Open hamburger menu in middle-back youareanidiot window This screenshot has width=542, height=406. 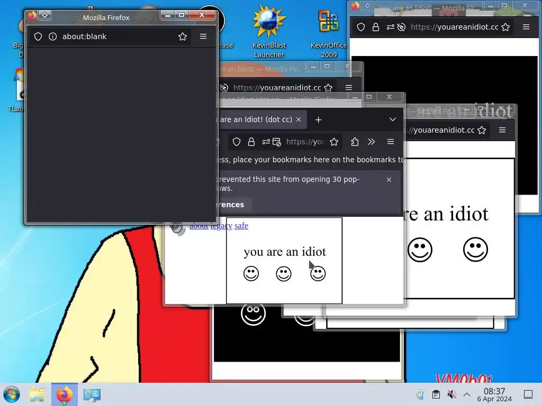[349, 88]
